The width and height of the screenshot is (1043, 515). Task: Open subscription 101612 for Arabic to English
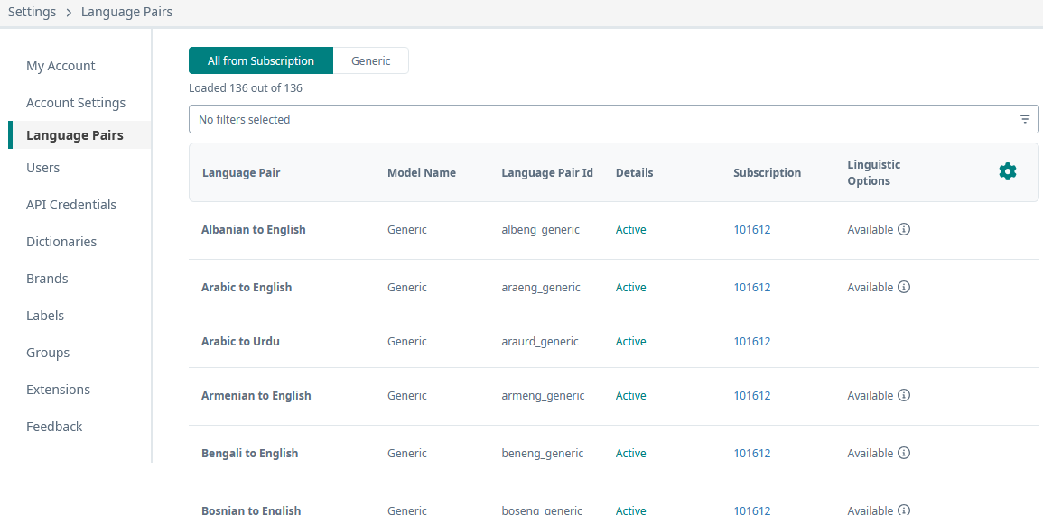click(x=751, y=287)
